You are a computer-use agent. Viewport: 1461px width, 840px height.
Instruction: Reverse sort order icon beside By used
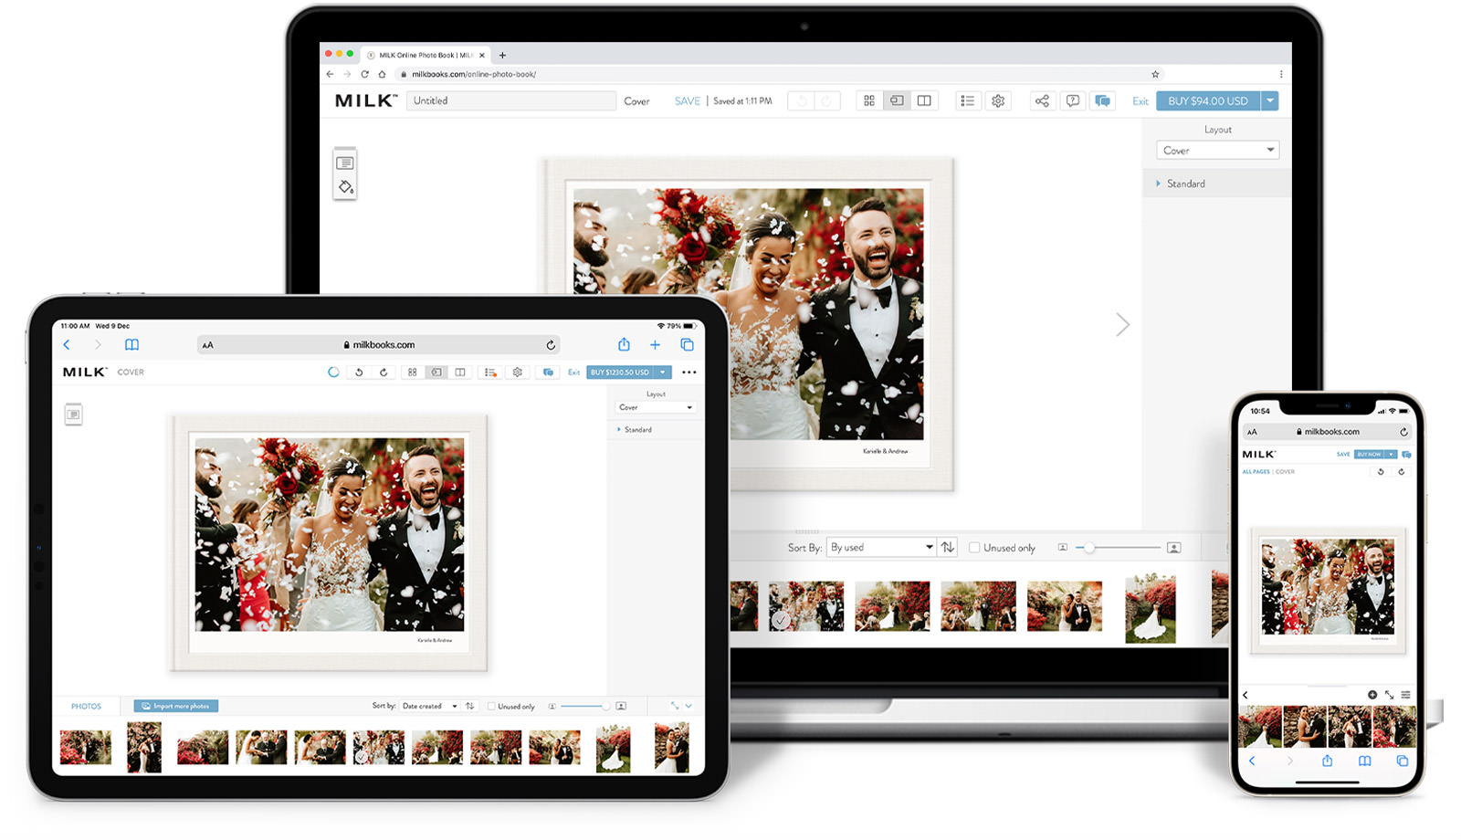click(948, 547)
